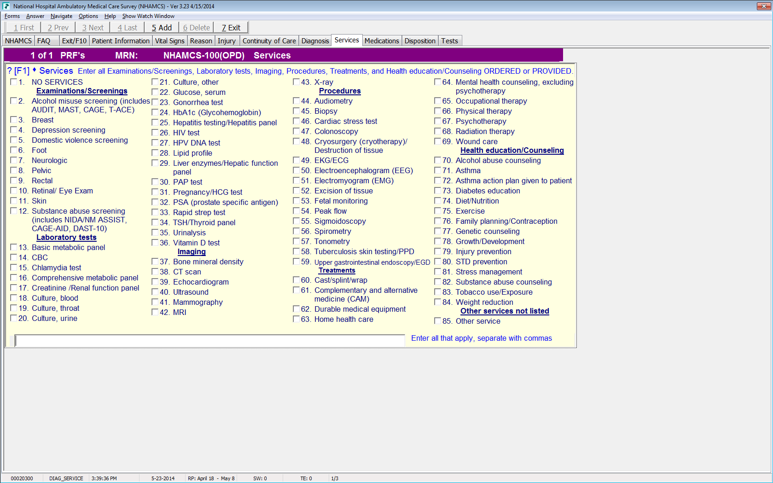Open the Options menu
Screen dimensions: 773x483
88,16
